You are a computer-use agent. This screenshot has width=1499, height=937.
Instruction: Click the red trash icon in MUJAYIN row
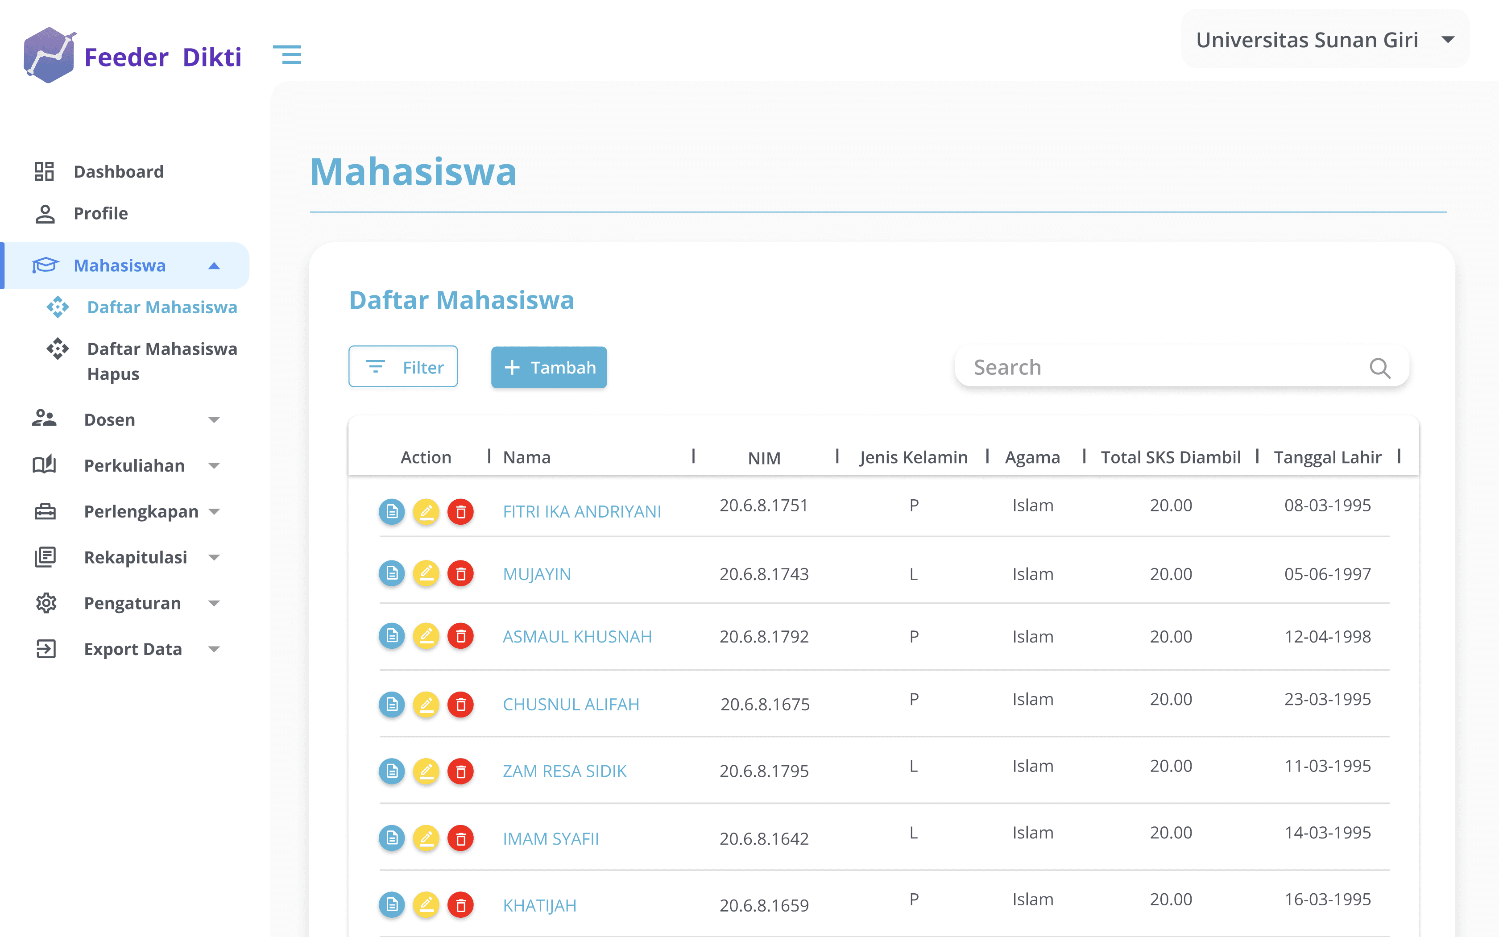click(x=461, y=574)
